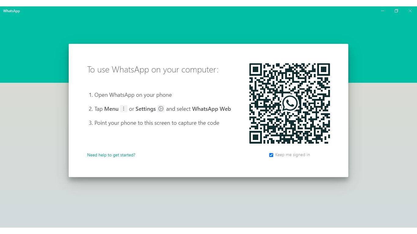This screenshot has height=234, width=417.
Task: Click the Settings gear icon in step 2
Action: (161, 109)
